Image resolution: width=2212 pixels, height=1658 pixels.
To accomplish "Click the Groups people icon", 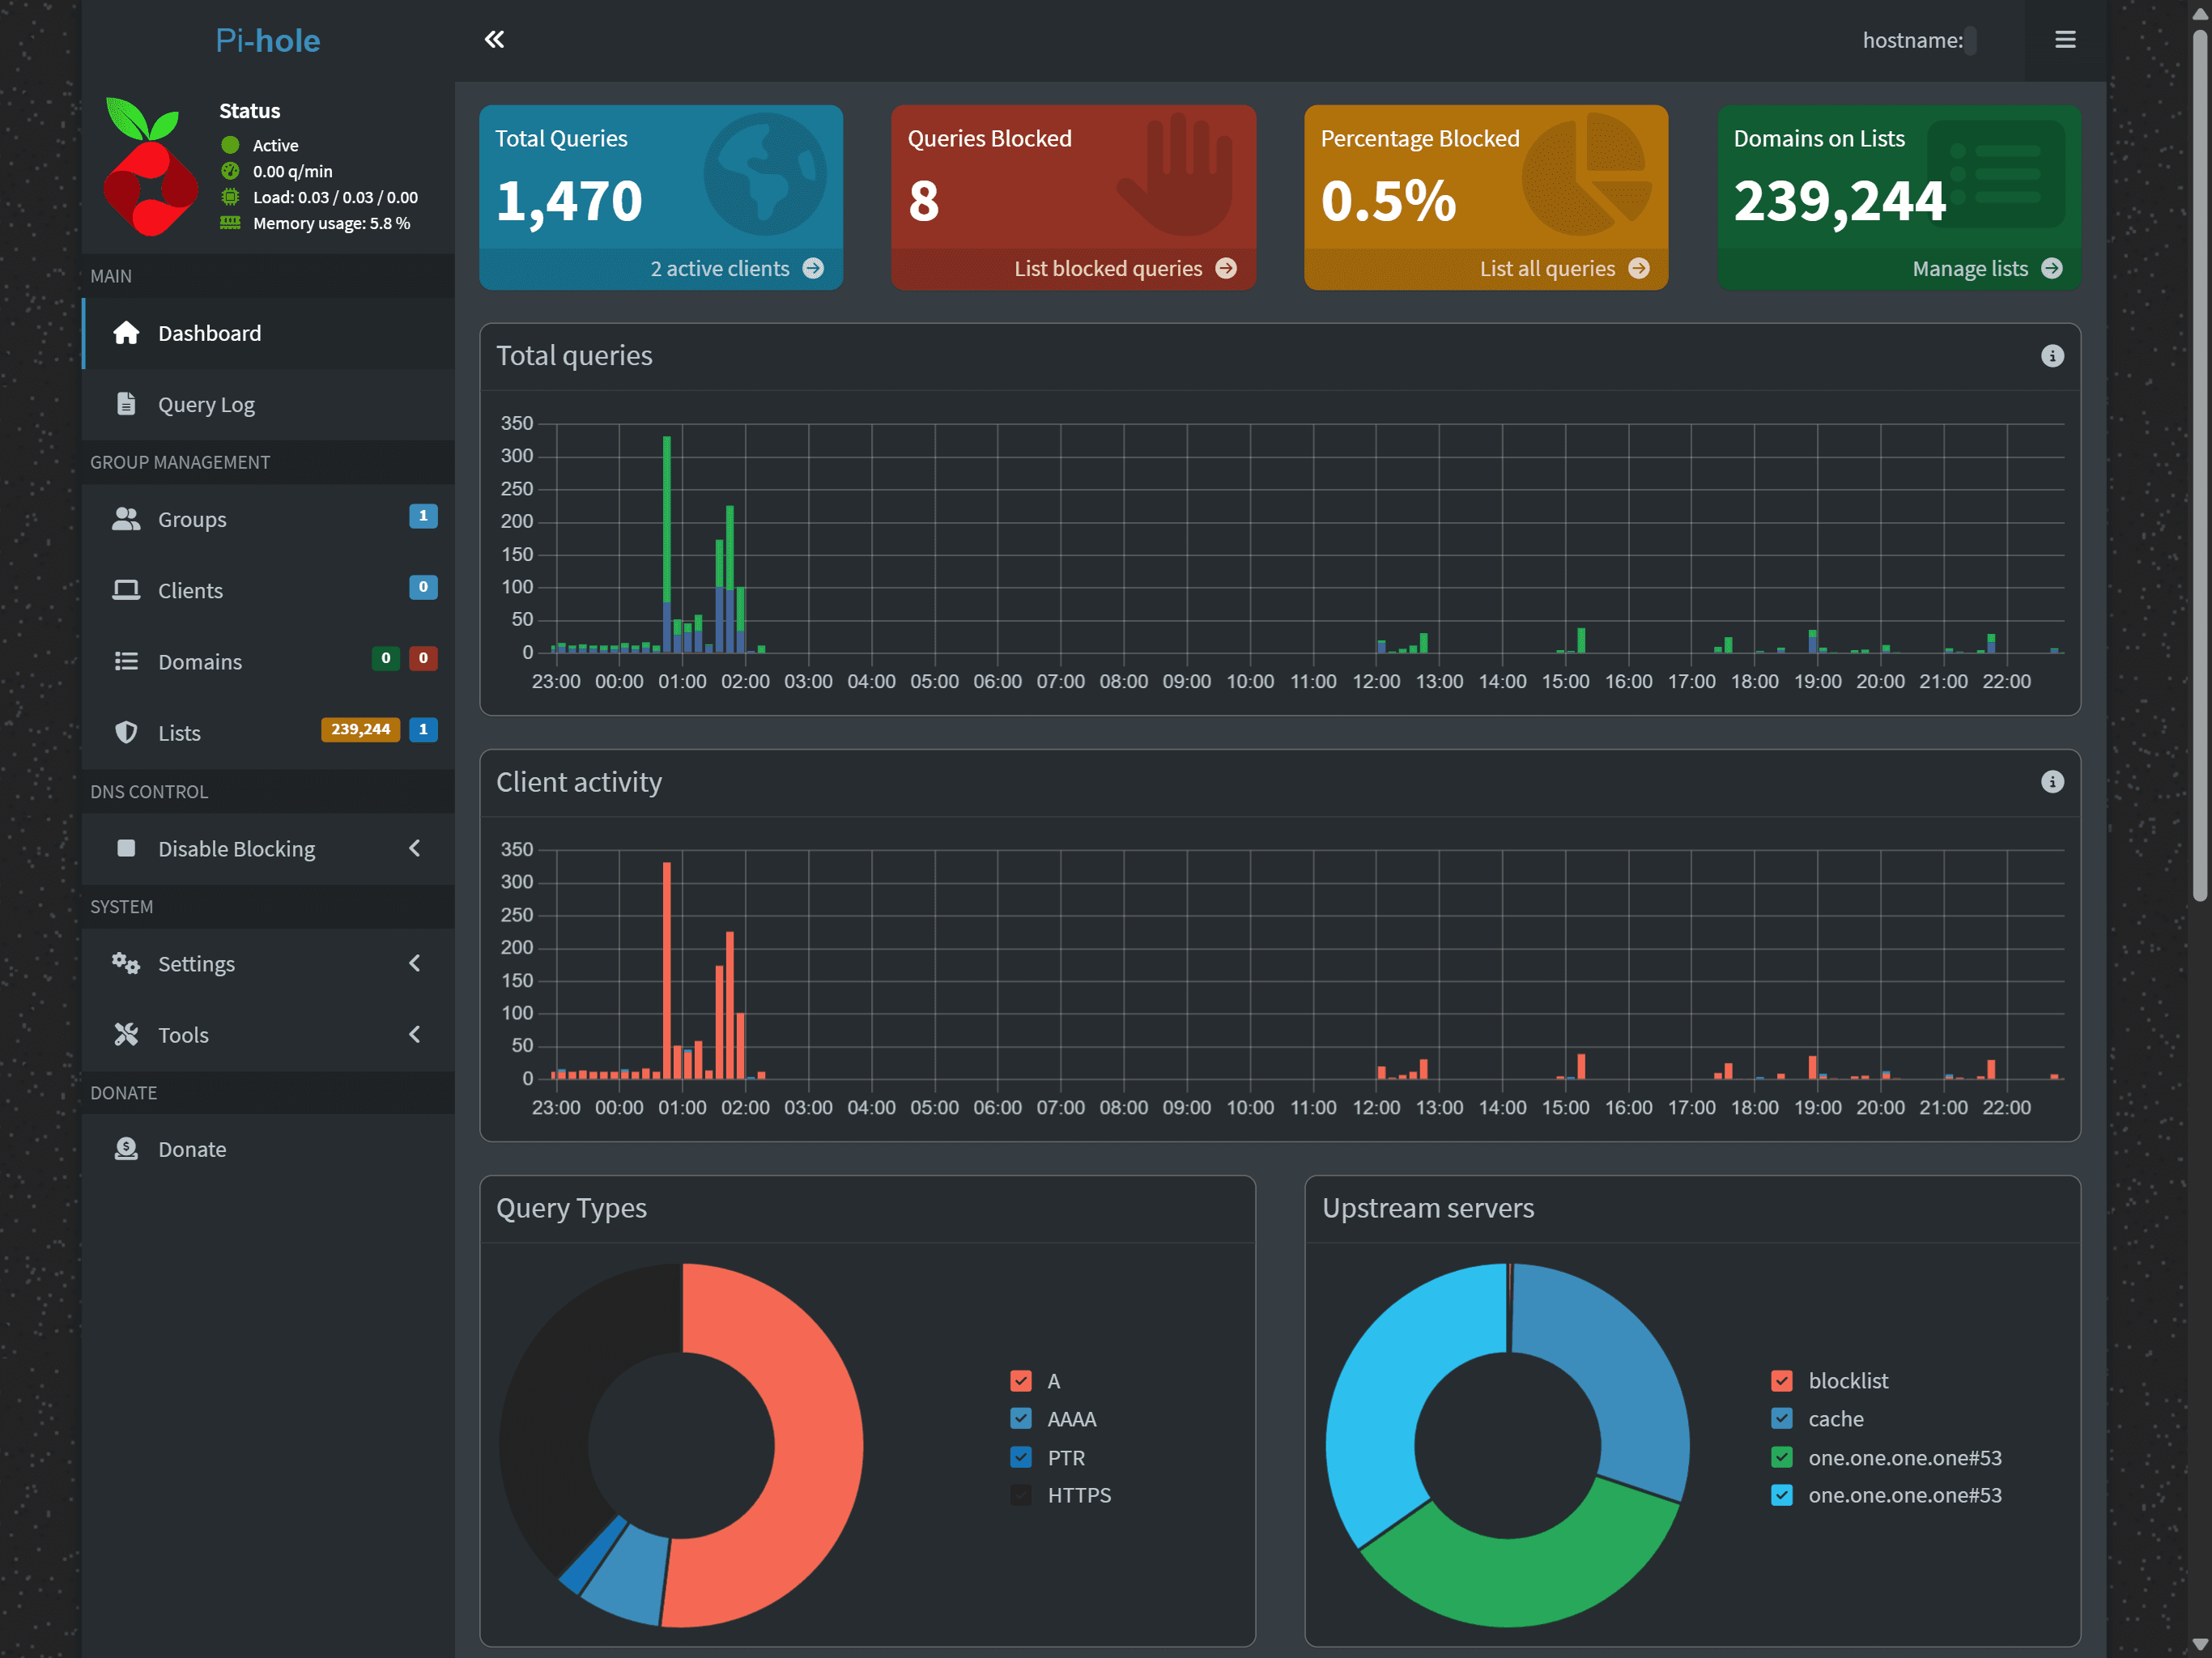I will (126, 519).
